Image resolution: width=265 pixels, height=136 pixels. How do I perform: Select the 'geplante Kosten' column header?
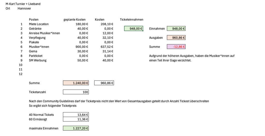click(75, 20)
